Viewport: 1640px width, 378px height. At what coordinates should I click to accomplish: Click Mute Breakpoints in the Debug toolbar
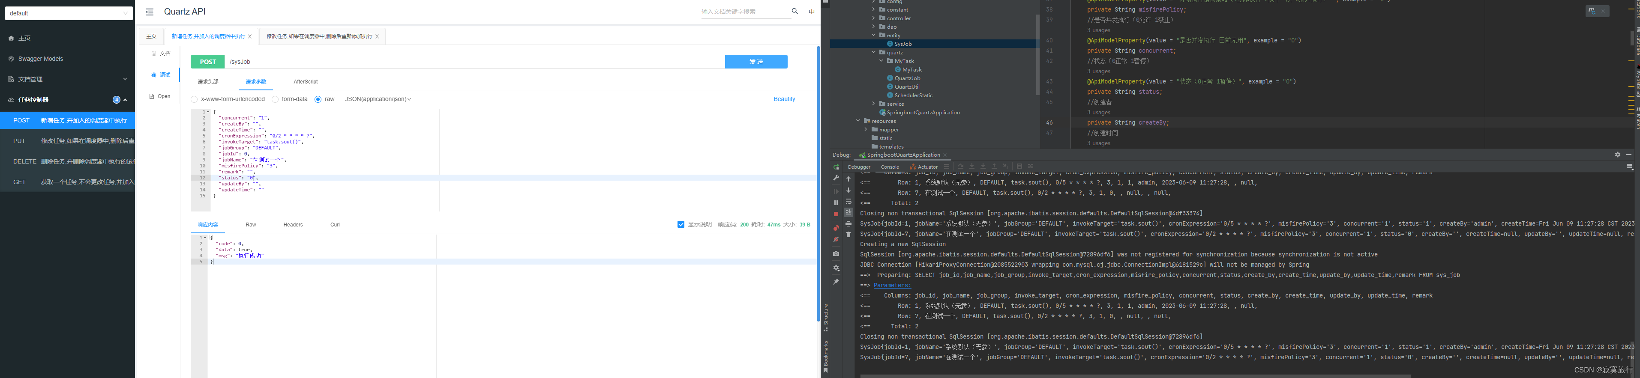(x=836, y=239)
